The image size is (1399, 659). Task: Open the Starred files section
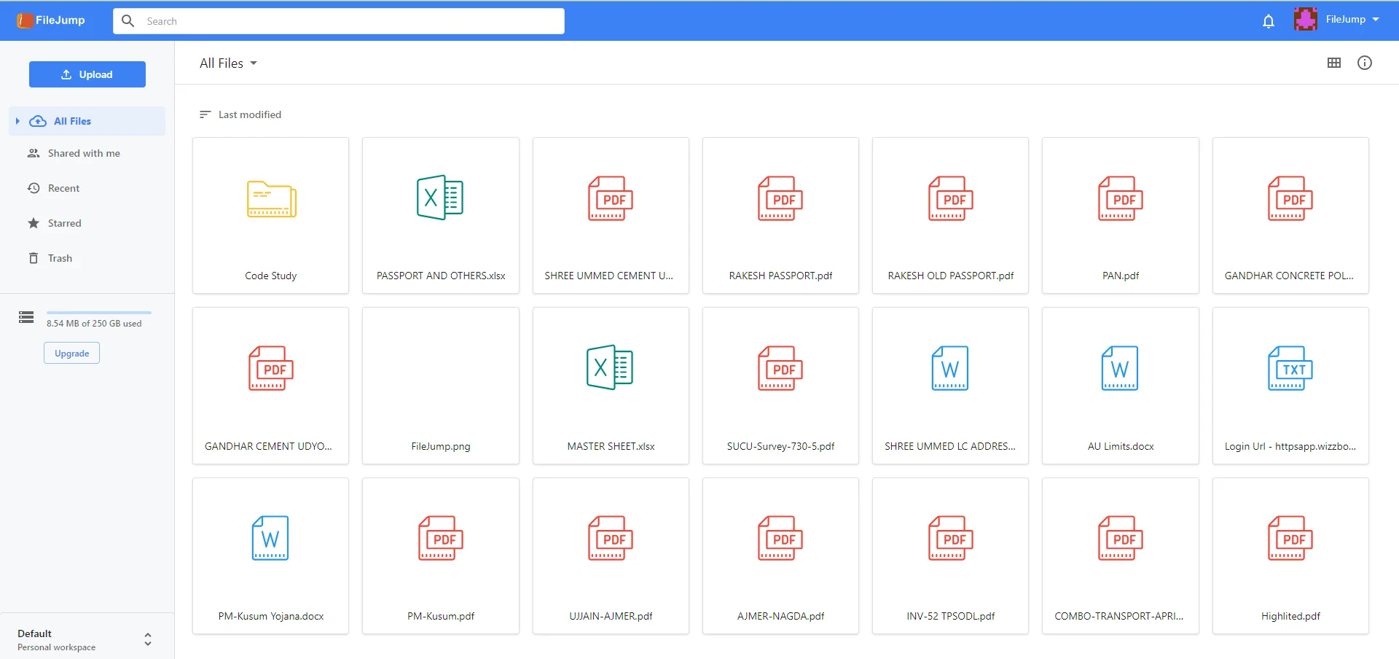[65, 222]
